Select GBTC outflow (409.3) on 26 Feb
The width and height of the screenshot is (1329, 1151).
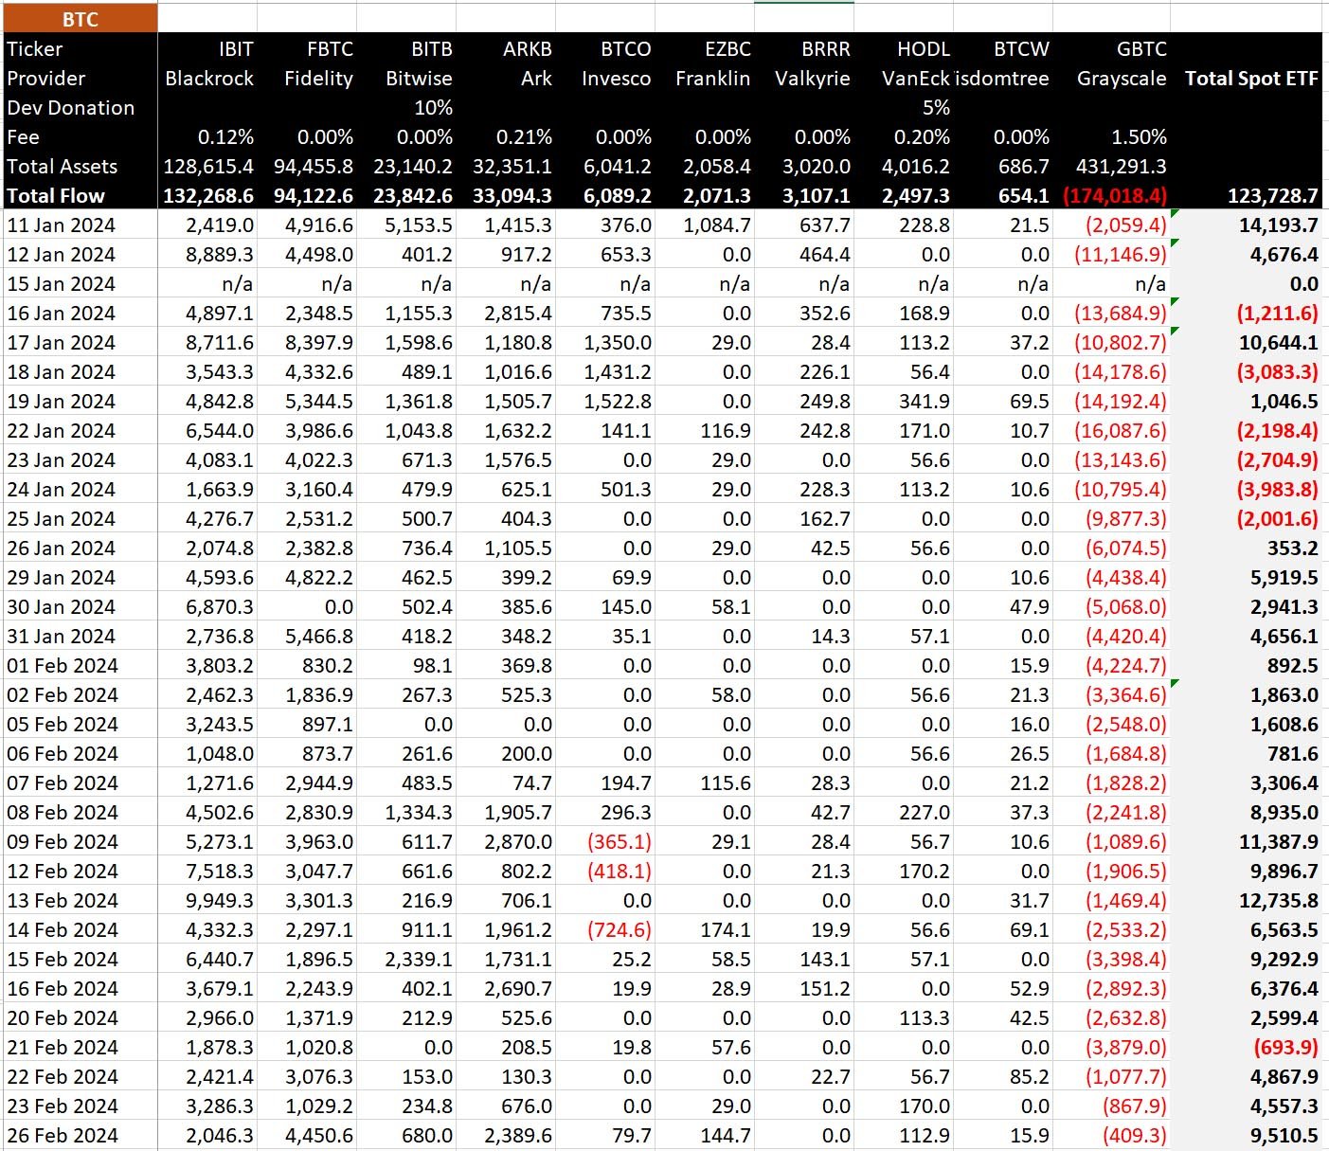(x=1135, y=1136)
